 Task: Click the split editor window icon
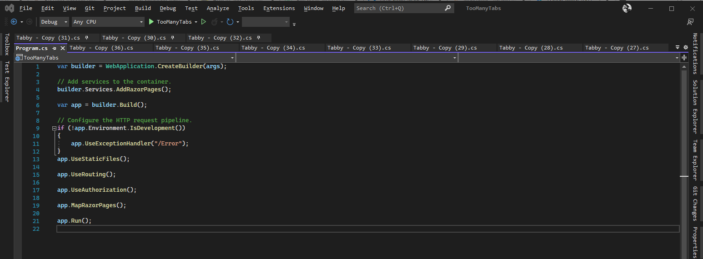[684, 58]
